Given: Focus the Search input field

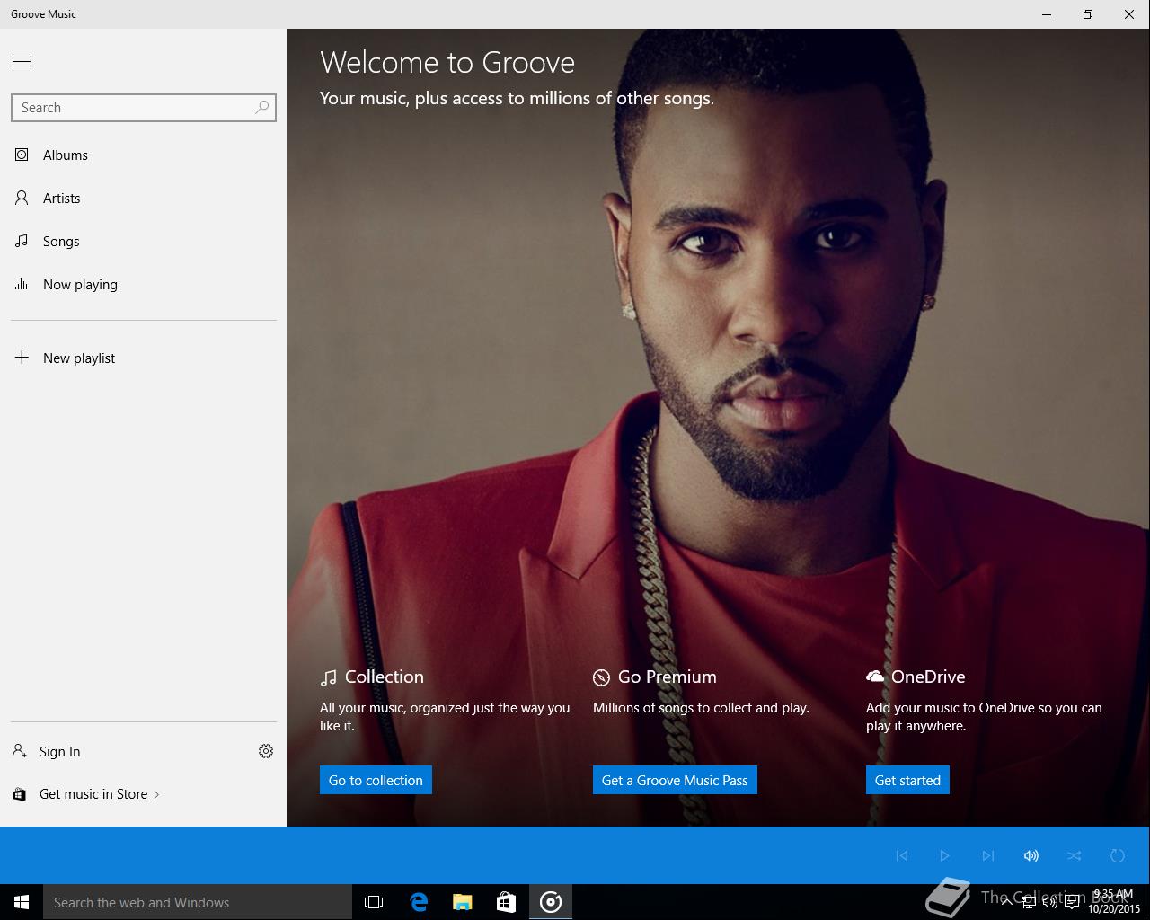Looking at the screenshot, I should 144,108.
